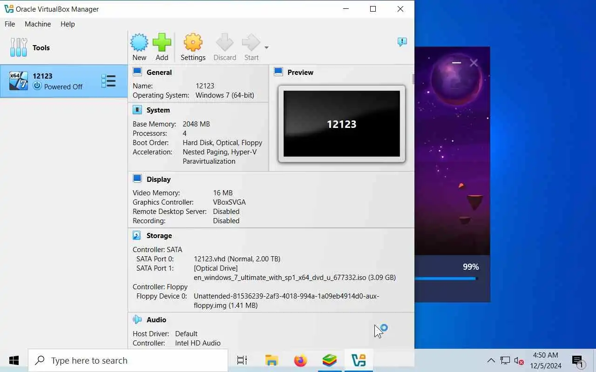596x372 pixels.
Task: Open the Windows Action Center notifications icon
Action: coord(578,361)
